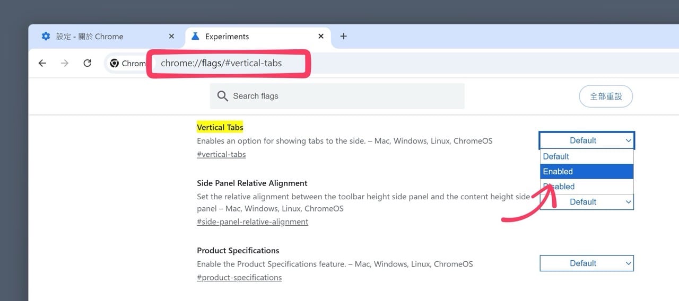Click the forward navigation arrow
Viewport: 679px width, 301px height.
click(65, 63)
